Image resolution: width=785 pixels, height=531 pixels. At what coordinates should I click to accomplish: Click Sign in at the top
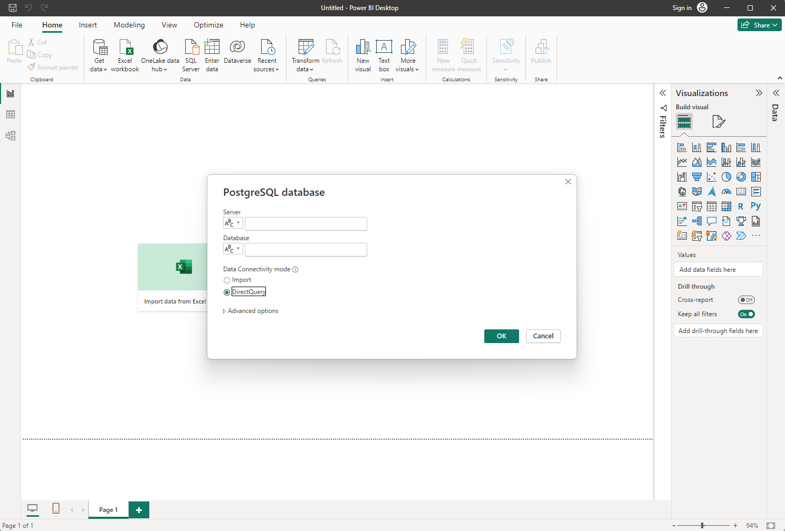(x=682, y=8)
